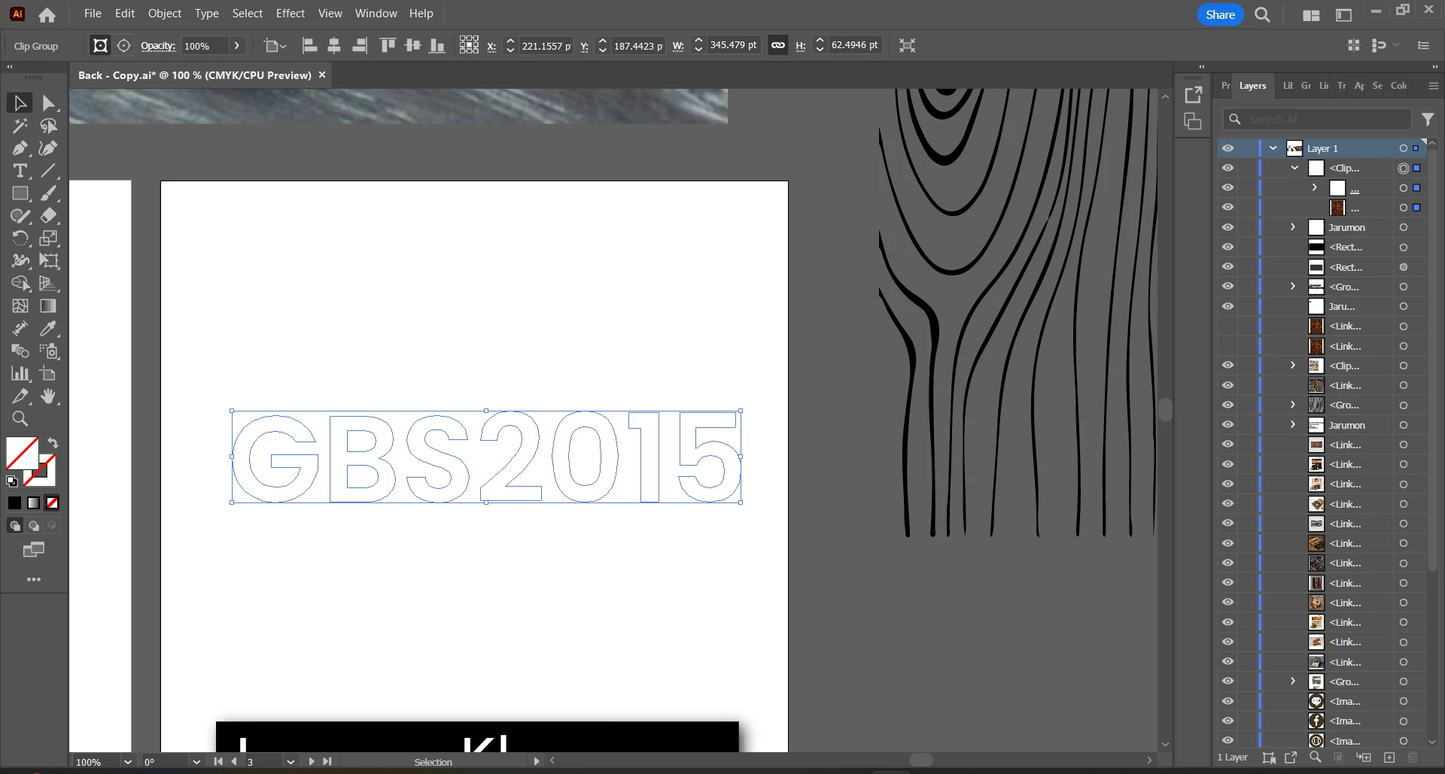This screenshot has width=1445, height=774.
Task: Expand the second <Clip...> group
Action: pos(1293,365)
